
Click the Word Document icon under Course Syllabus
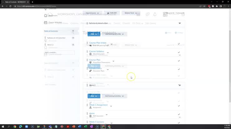(91, 54)
